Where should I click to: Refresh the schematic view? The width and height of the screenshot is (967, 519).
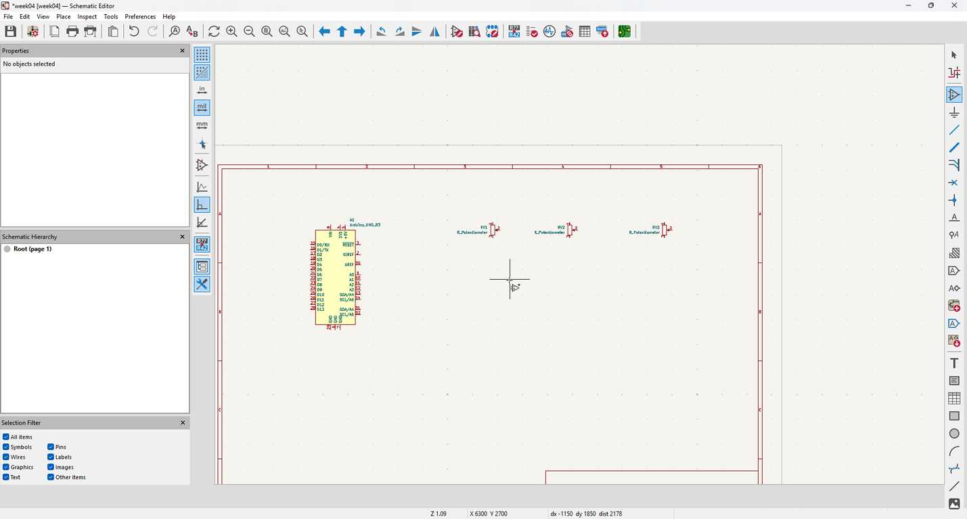[x=214, y=31]
